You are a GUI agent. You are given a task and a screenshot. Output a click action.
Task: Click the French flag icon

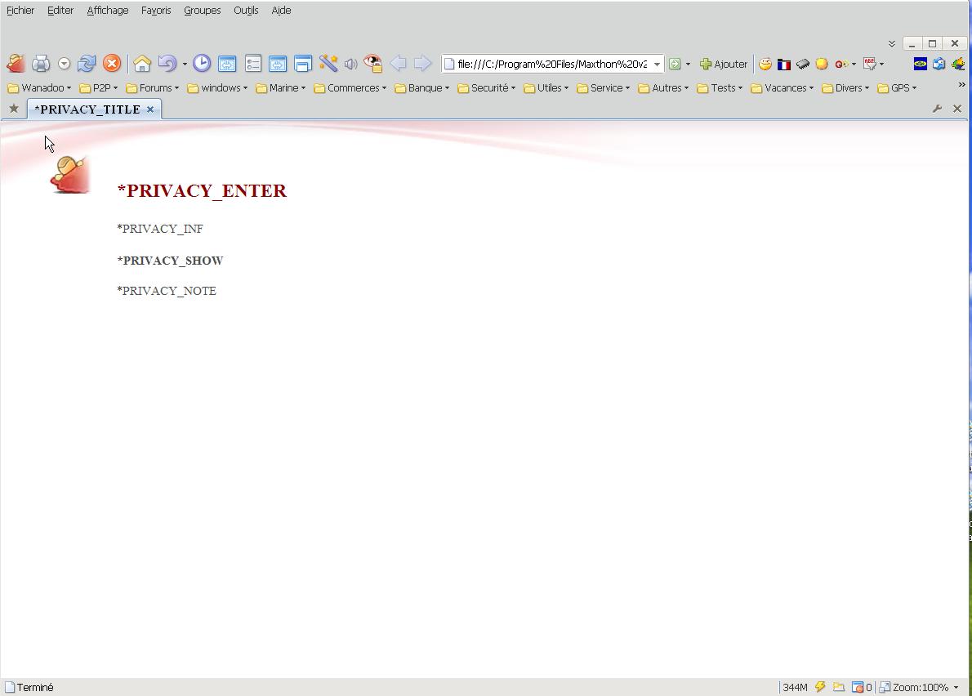click(784, 65)
